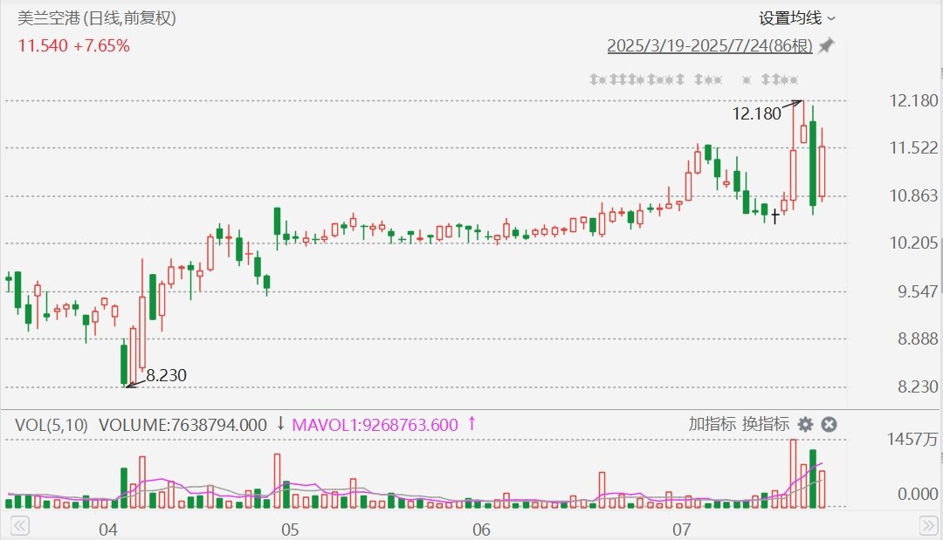Click the 加指标 add indicator button
The width and height of the screenshot is (943, 540).
(x=712, y=424)
